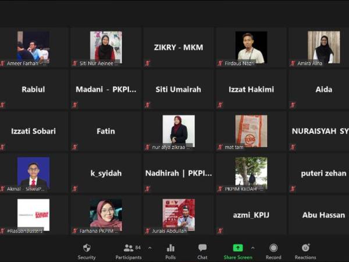This screenshot has height=262, width=349.
Task: Click the muted mic on Fatin's tile
Action: click(x=75, y=147)
